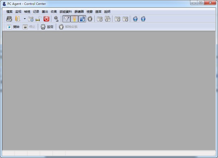Image resolution: width=218 pixels, height=158 pixels.
Task: Click the padlock icon in toolbar
Action: (39, 19)
